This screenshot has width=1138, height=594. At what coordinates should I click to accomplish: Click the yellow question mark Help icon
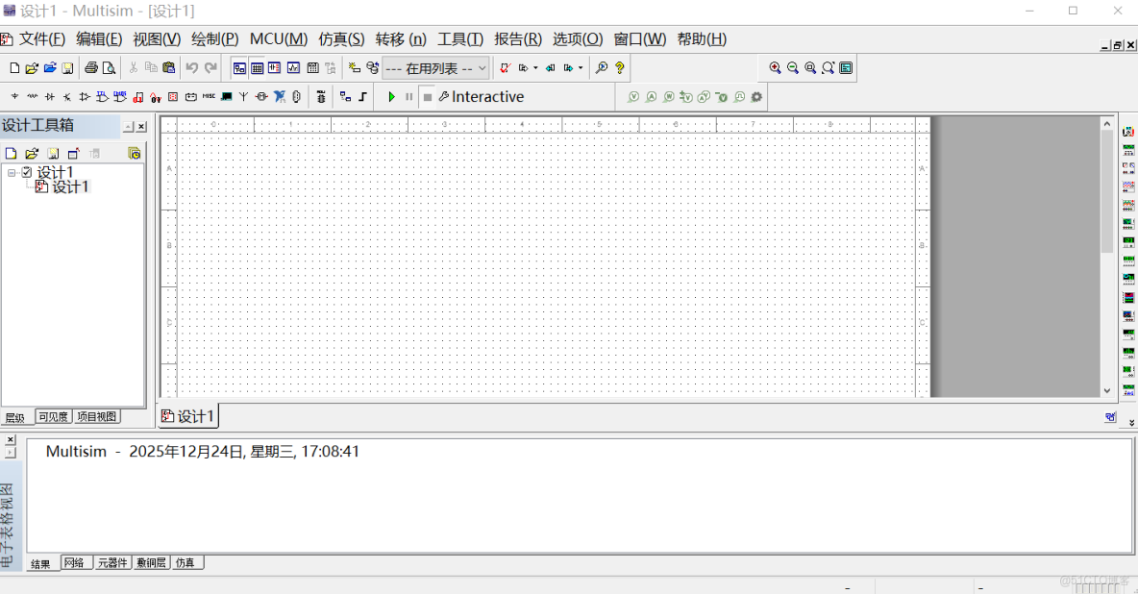(619, 67)
